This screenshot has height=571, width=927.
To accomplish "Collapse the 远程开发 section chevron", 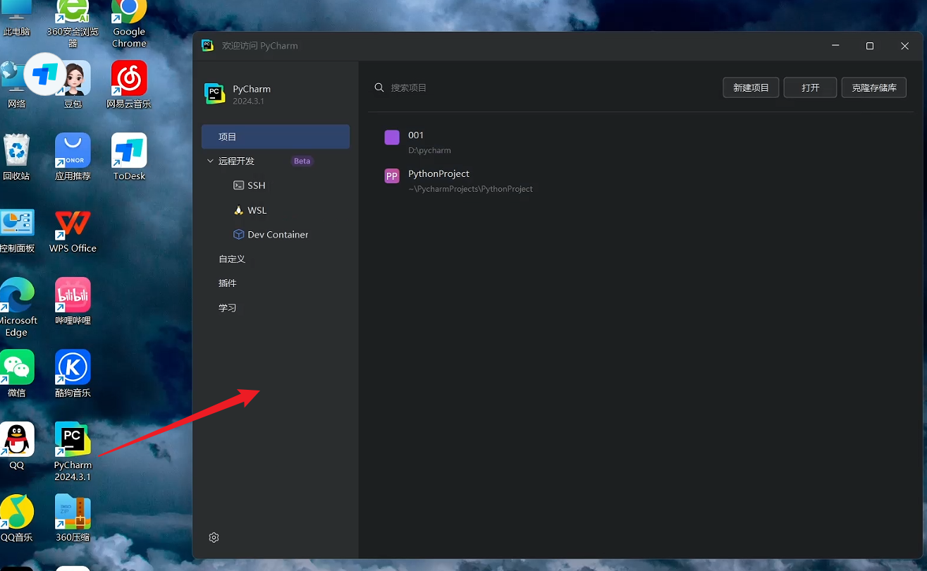I will [210, 161].
